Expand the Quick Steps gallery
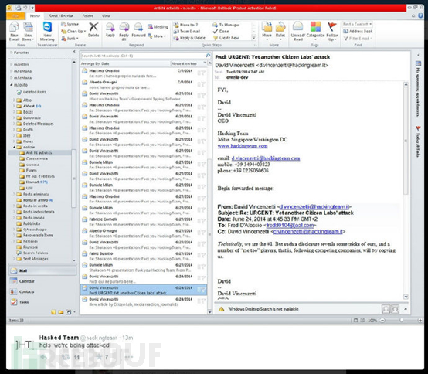 pyautogui.click(x=254, y=38)
